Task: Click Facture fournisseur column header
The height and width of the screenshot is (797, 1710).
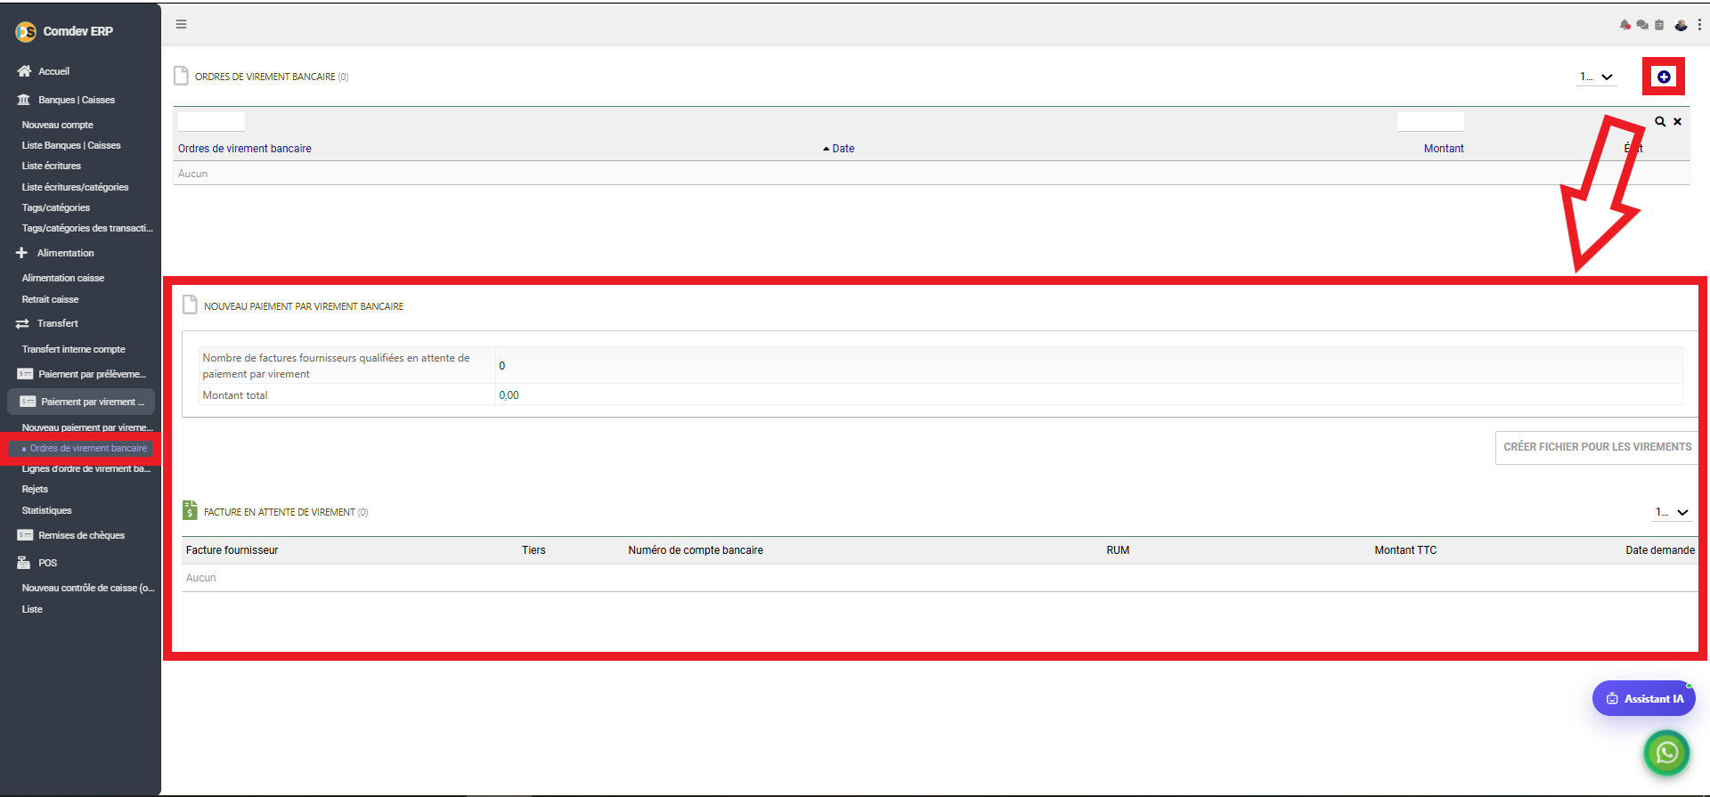Action: pyautogui.click(x=232, y=550)
